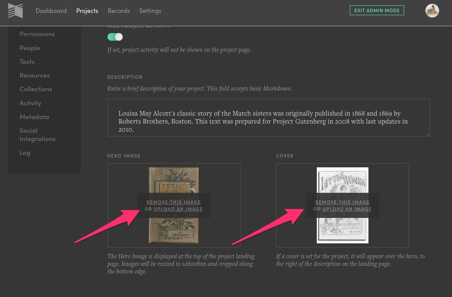Click the COVER field label

tap(285, 156)
